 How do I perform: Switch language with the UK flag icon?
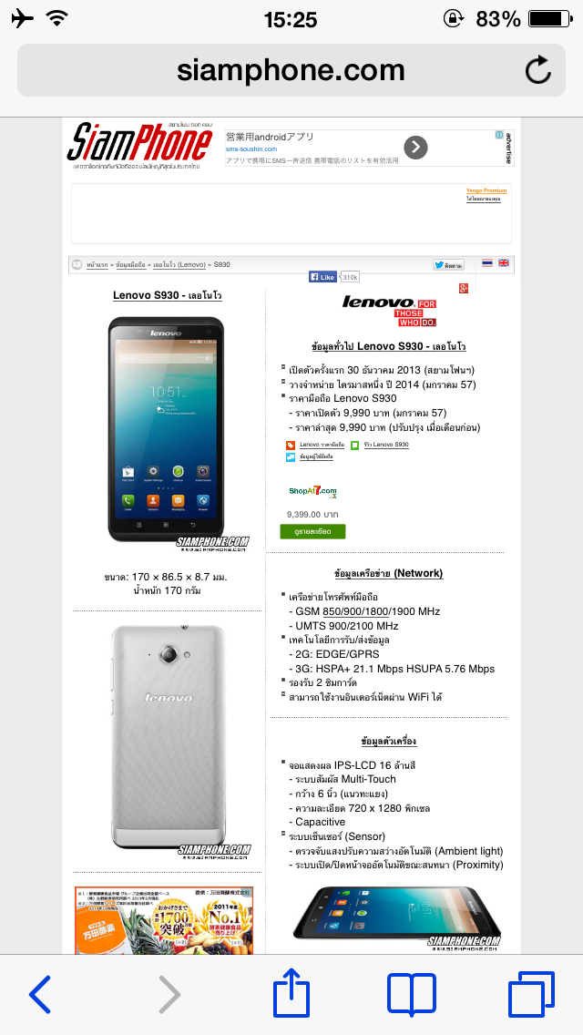point(504,262)
